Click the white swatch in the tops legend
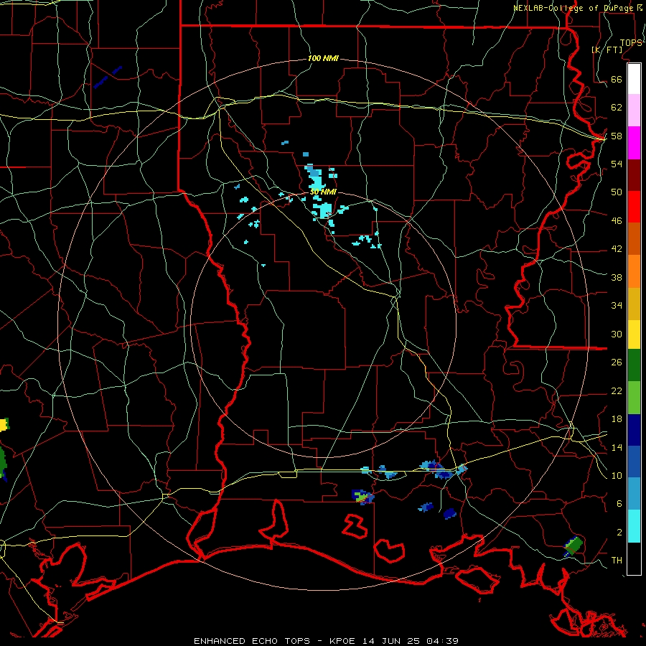This screenshot has width=646, height=646. pyautogui.click(x=634, y=79)
